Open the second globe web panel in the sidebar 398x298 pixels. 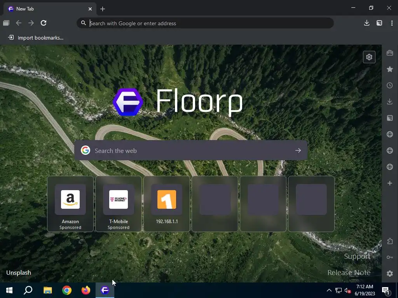(x=390, y=151)
